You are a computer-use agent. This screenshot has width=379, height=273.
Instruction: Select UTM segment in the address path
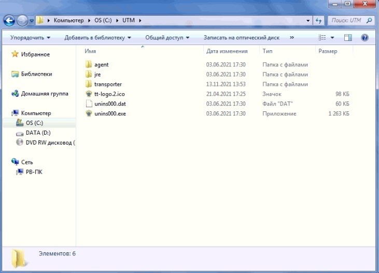[129, 20]
